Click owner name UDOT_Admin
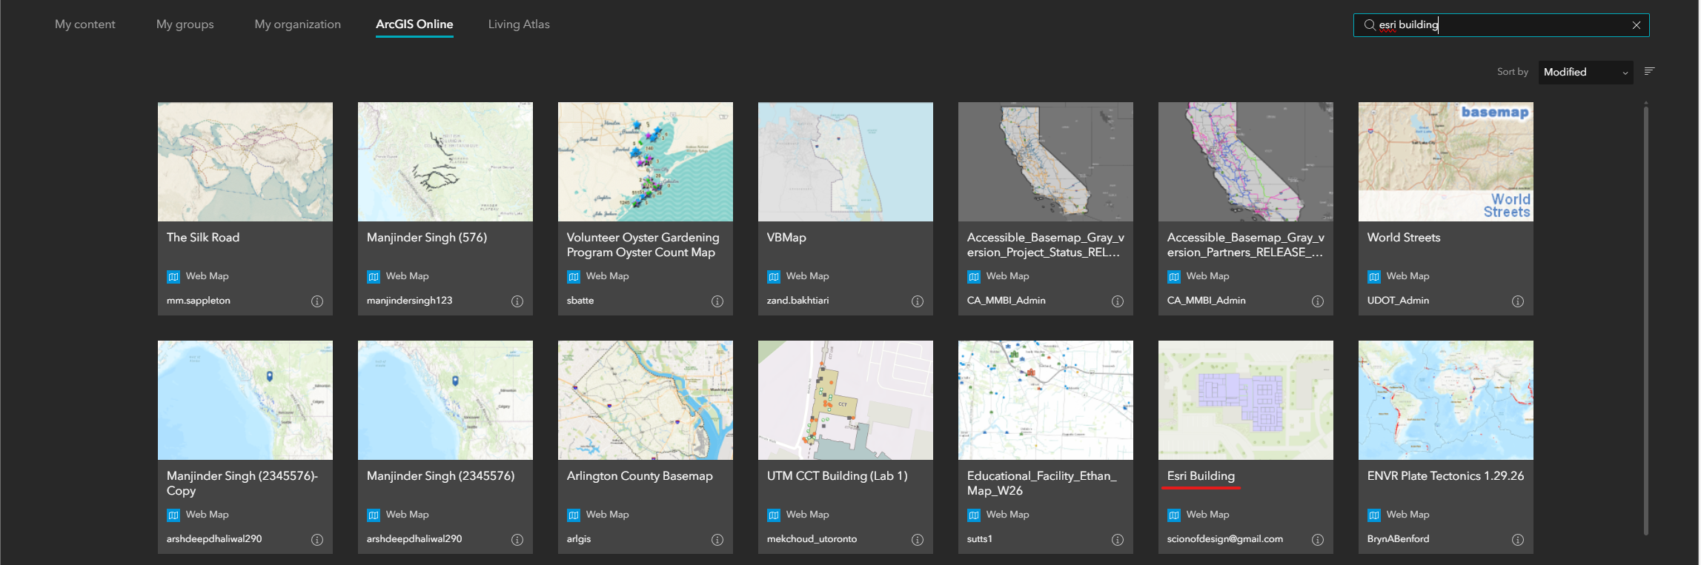Viewport: 1701px width, 565px height. point(1398,301)
